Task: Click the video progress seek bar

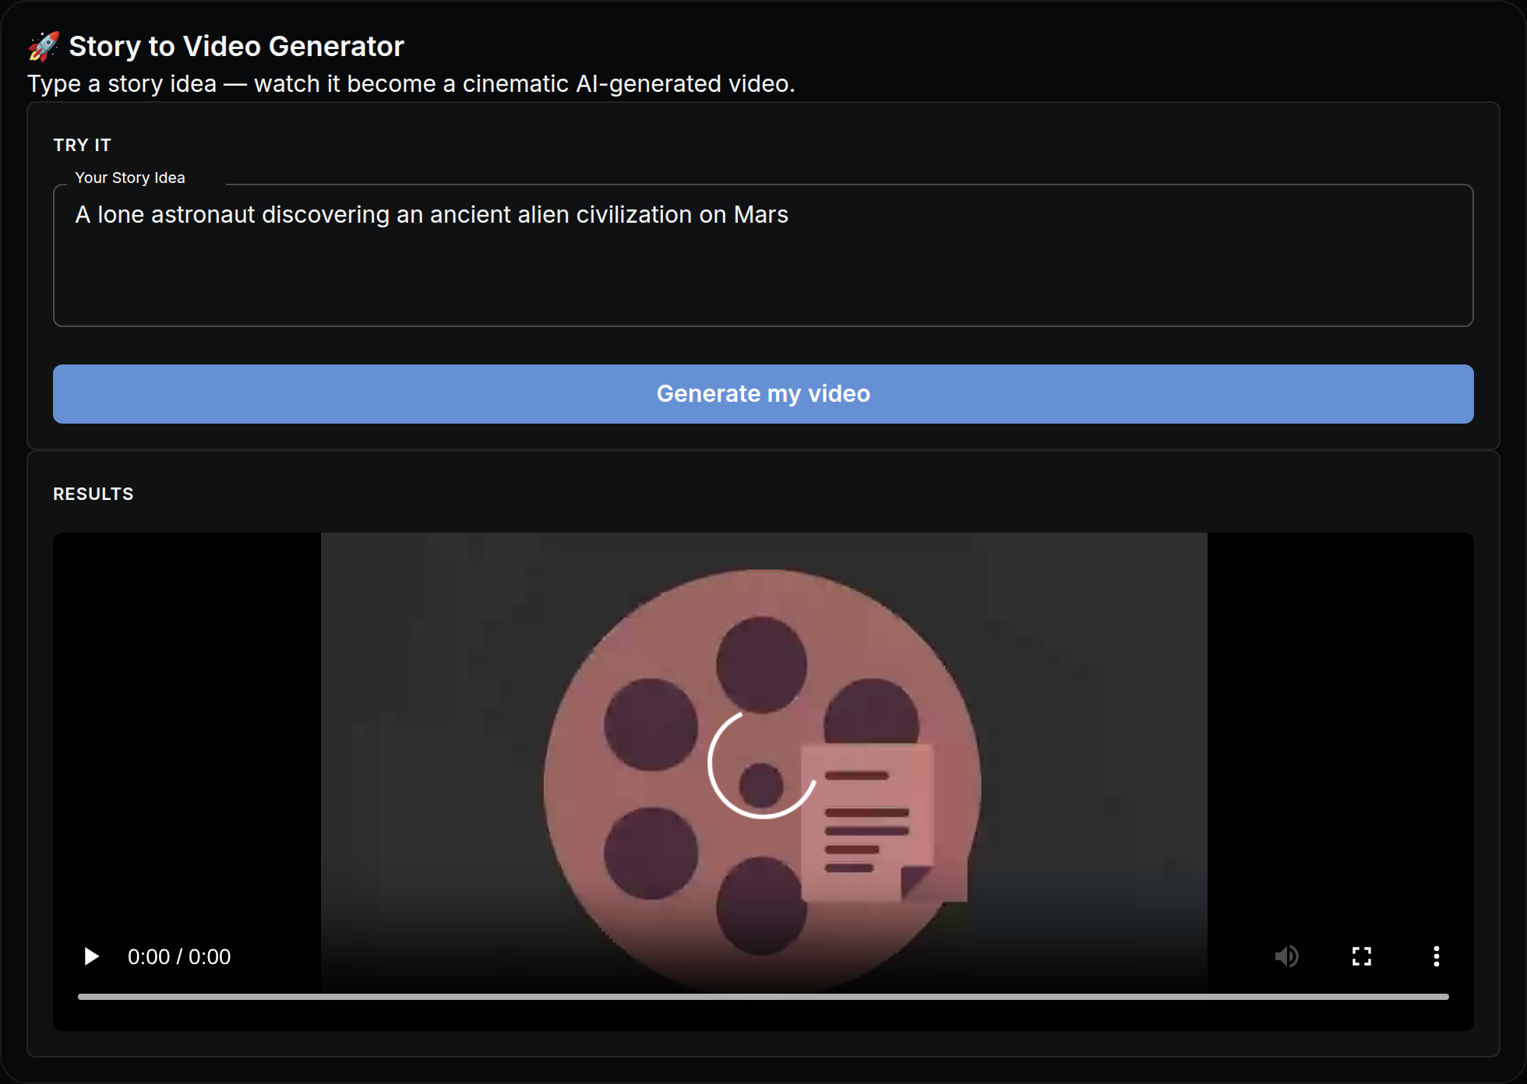Action: point(763,997)
